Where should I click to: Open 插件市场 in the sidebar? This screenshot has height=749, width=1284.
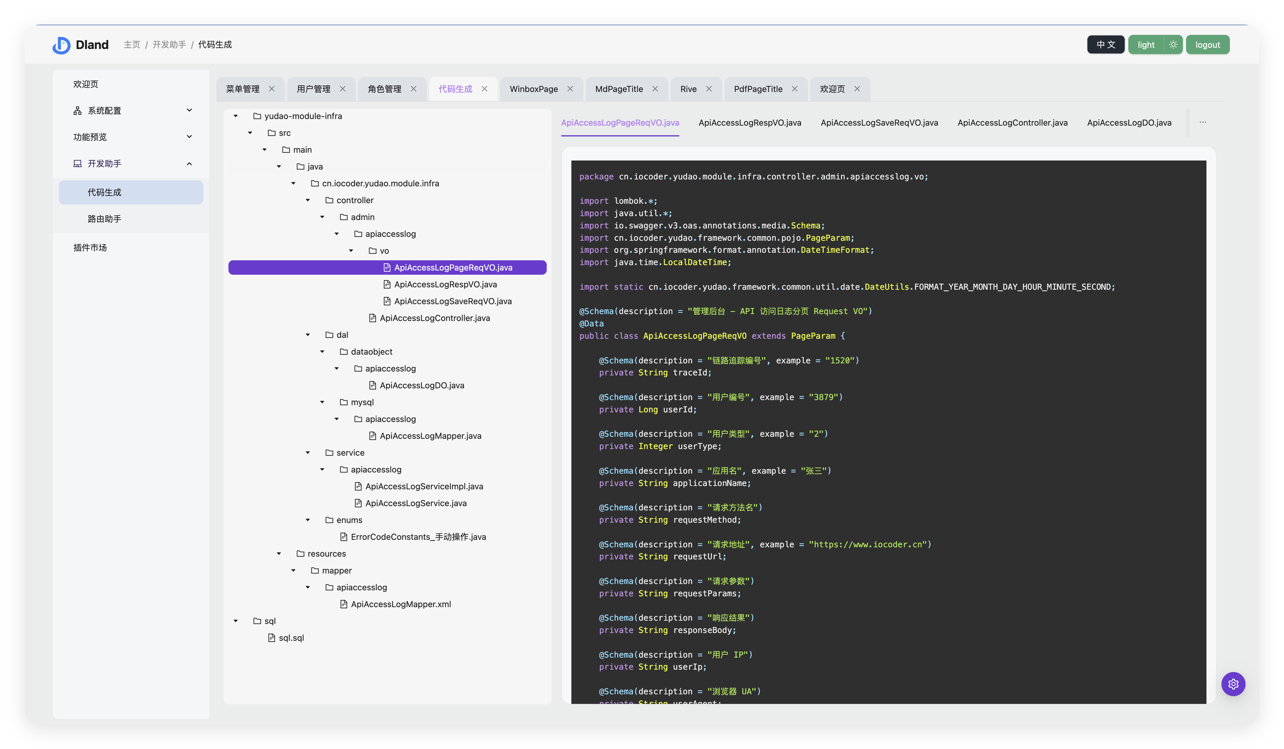(130, 248)
